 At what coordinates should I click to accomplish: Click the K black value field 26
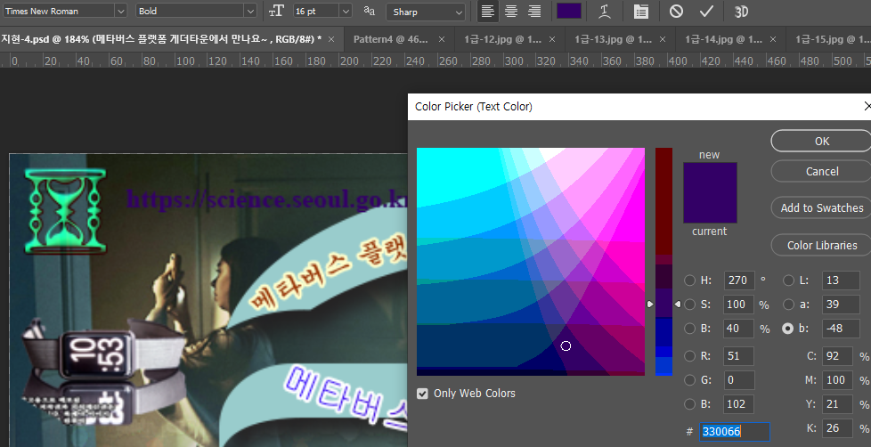coord(837,428)
